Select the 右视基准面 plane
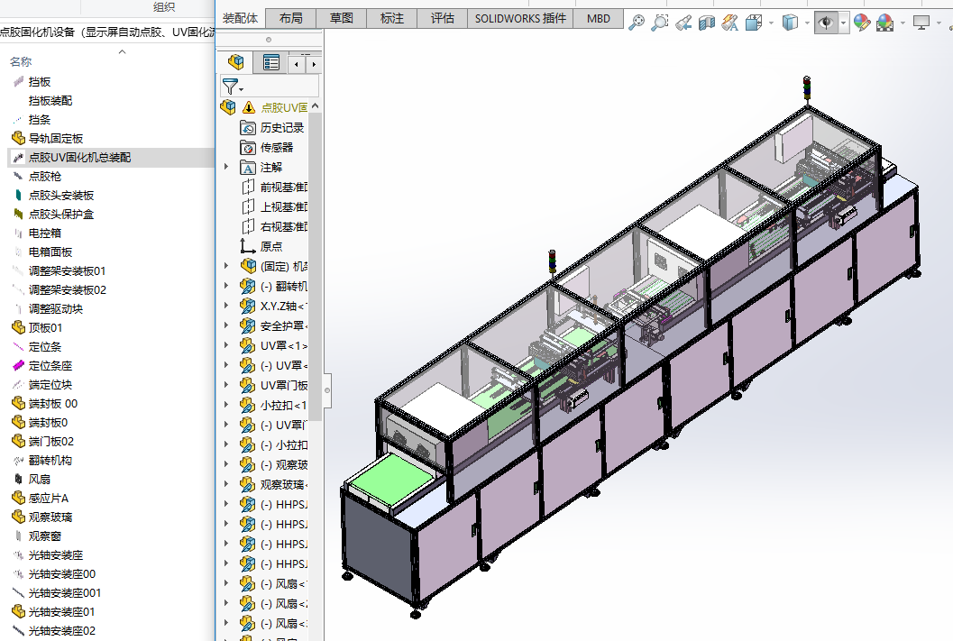Viewport: 953px width, 641px height. pos(284,226)
